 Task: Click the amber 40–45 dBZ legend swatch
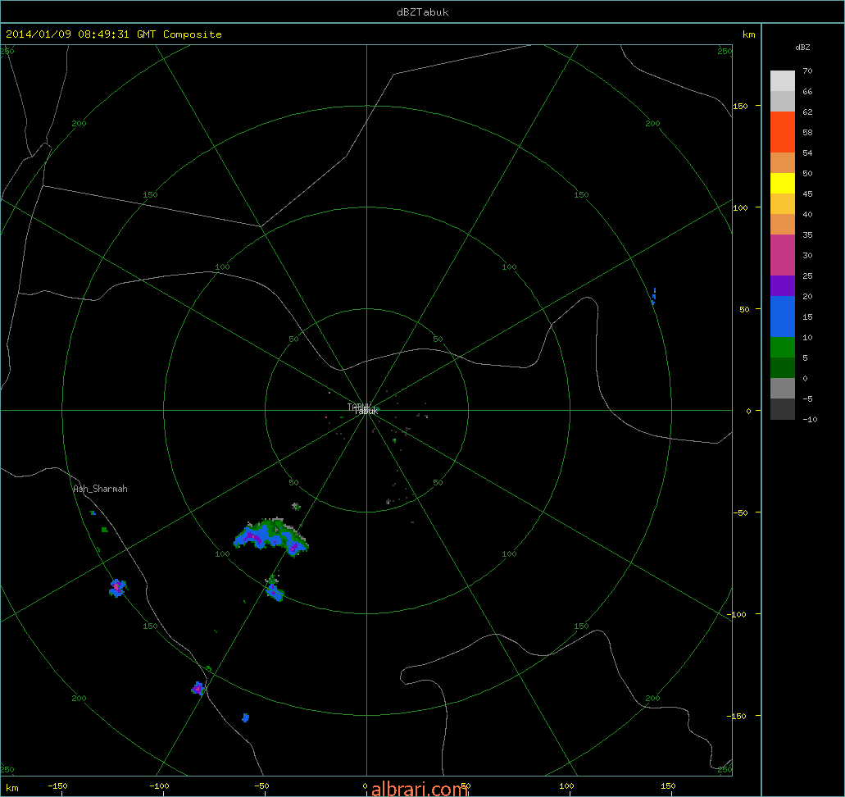(783, 204)
